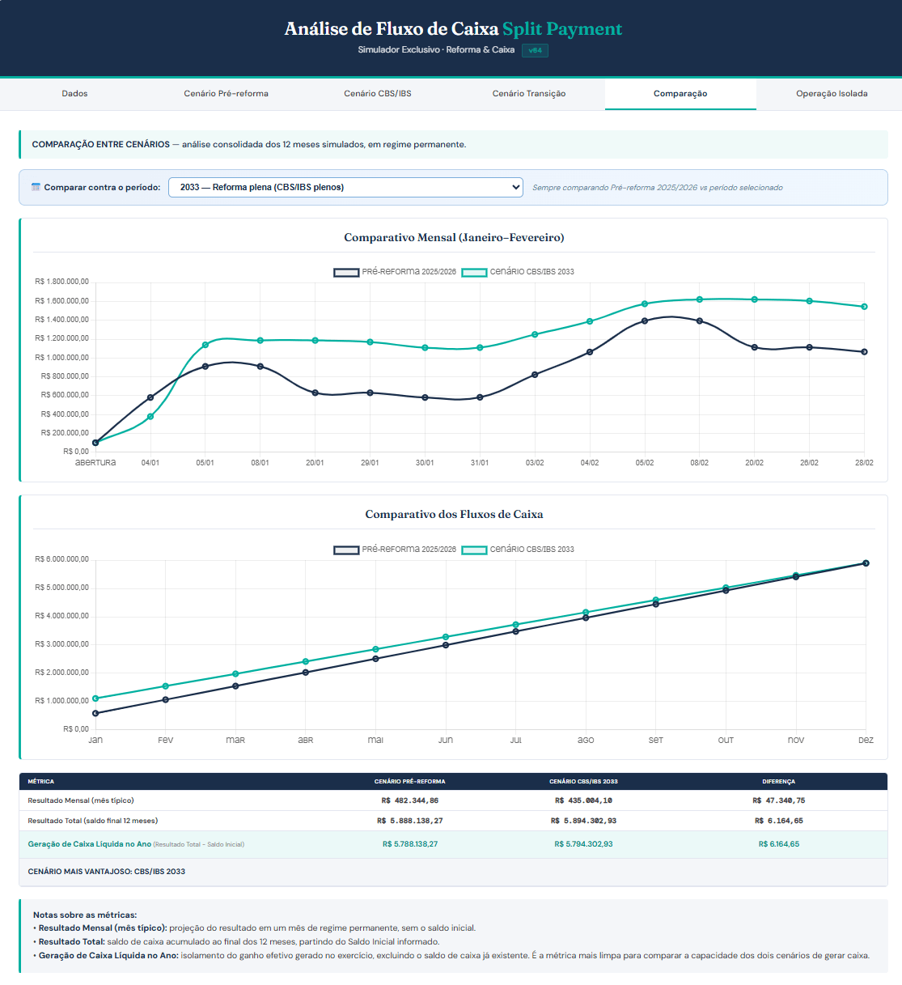This screenshot has width=902, height=985.
Task: Click the value R$ 482.344,86
Action: tap(409, 800)
